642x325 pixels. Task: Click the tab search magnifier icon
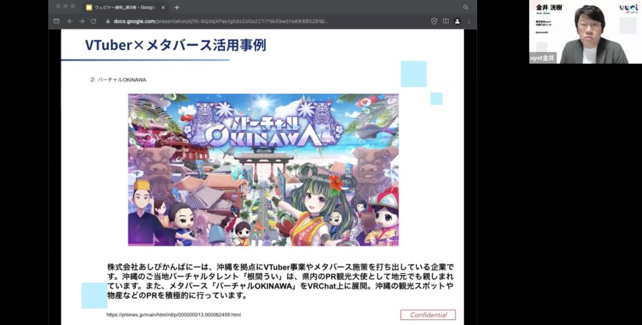466,8
